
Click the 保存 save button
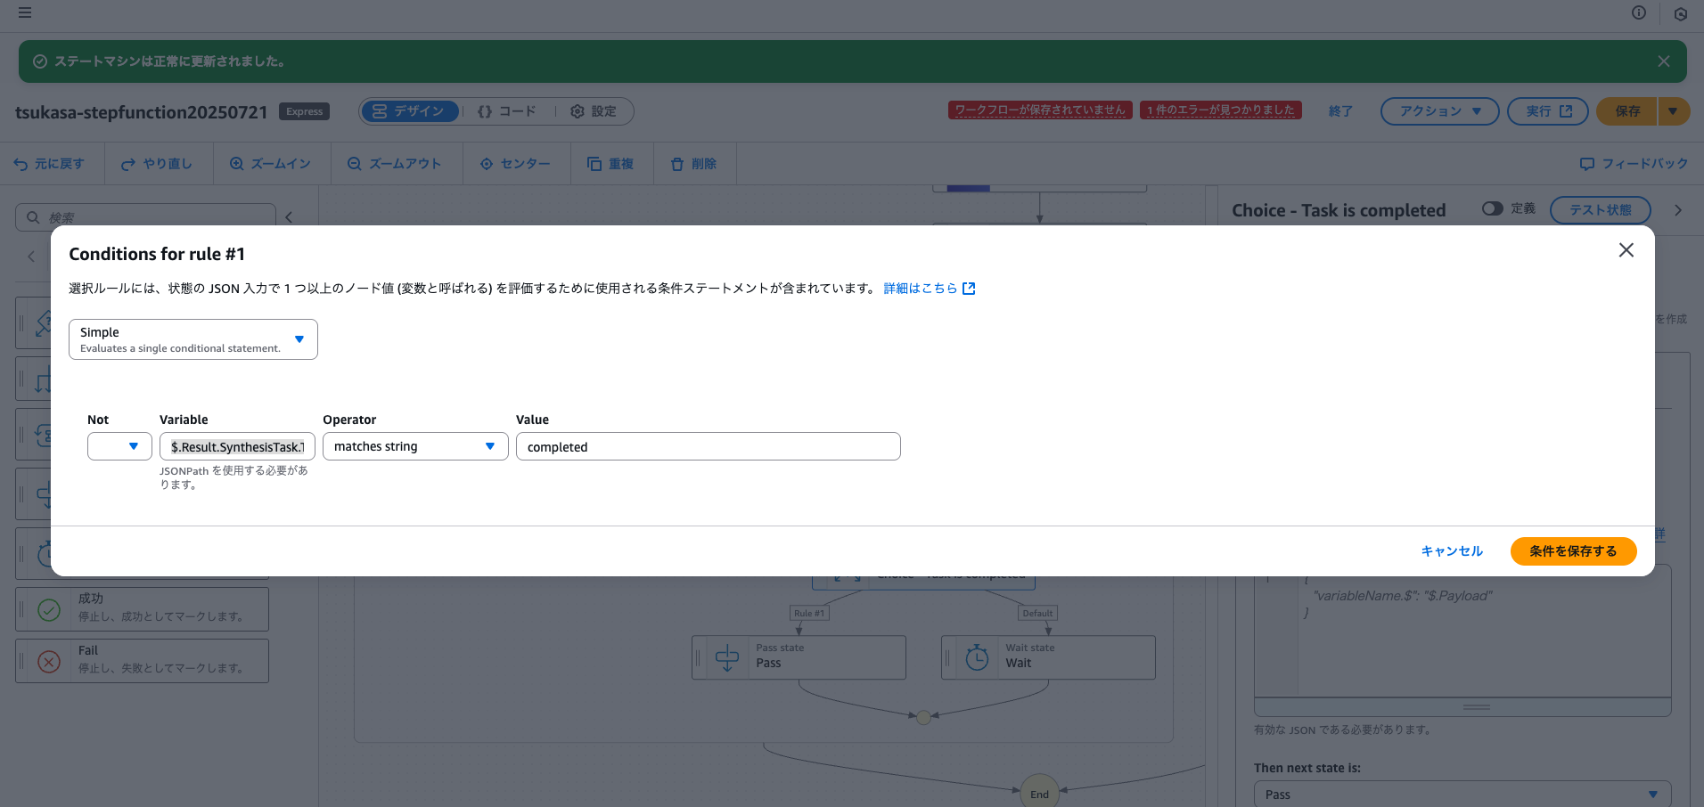[1626, 111]
